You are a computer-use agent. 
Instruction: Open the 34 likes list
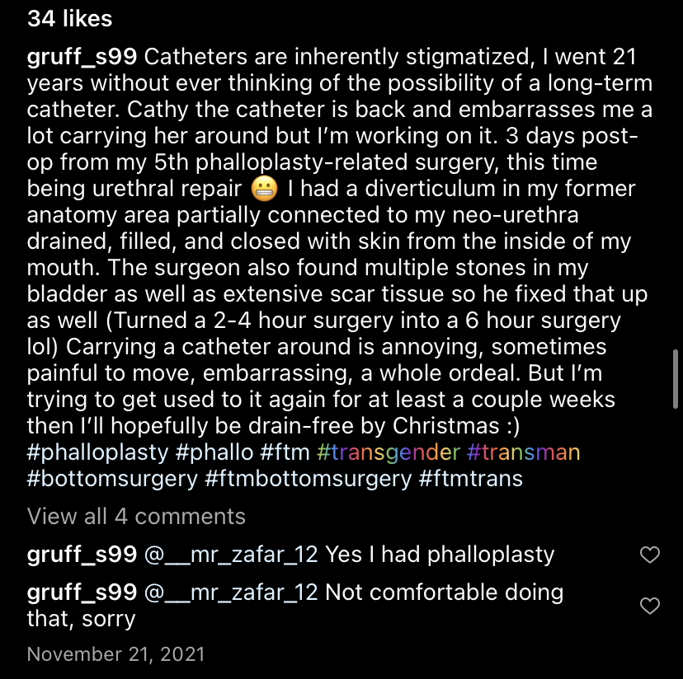click(x=69, y=18)
